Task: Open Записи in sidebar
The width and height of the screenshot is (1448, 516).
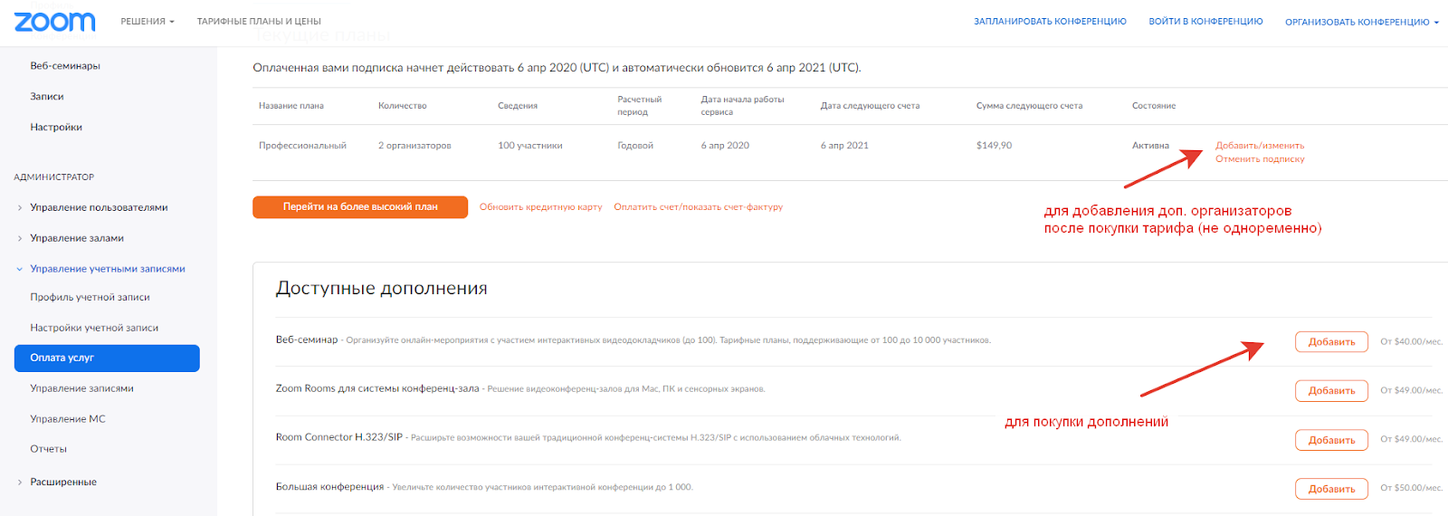Action: [x=47, y=97]
